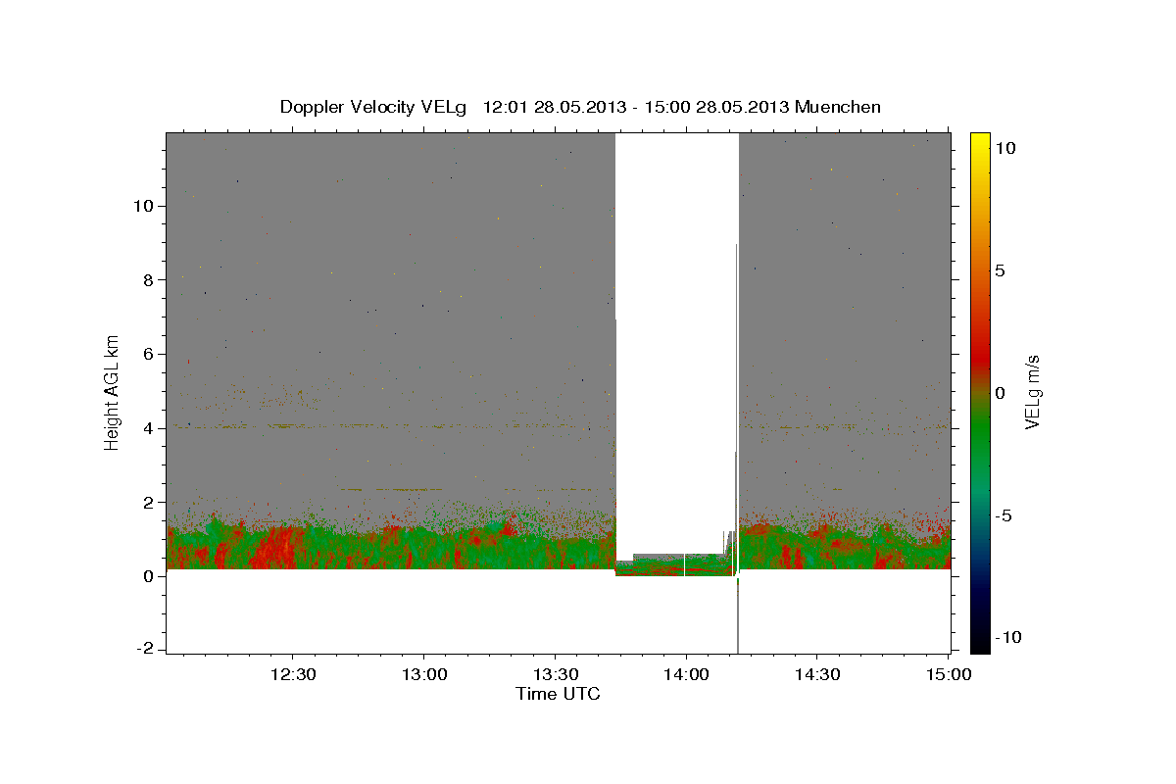Click the 'Height AGL km' axis label
This screenshot has width=1176, height=784.
[x=112, y=392]
